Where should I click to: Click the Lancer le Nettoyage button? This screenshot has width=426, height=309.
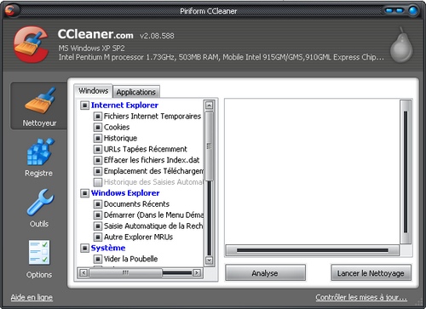point(371,273)
